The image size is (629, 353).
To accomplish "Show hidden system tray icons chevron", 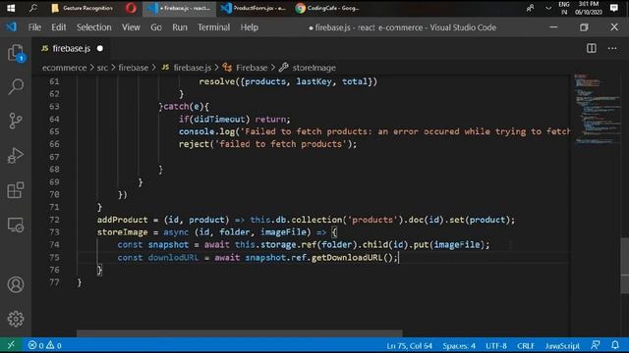I will (x=548, y=8).
